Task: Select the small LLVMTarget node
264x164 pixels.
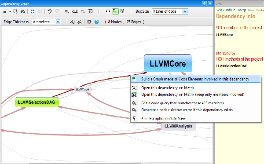Action: [x=83, y=89]
